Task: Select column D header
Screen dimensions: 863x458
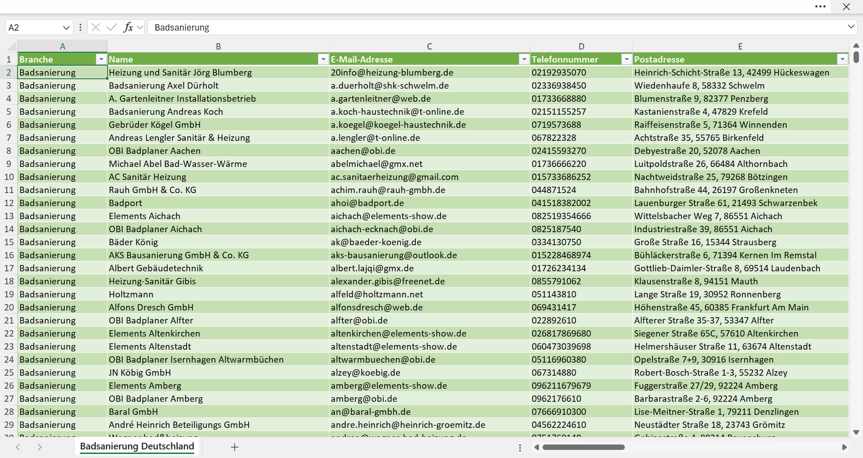Action: click(582, 46)
